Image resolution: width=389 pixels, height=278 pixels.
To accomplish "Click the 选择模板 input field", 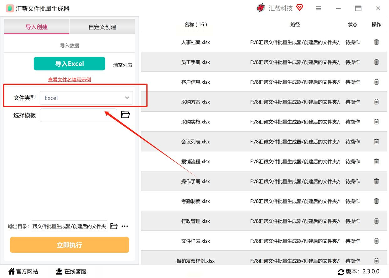I will tap(78, 115).
